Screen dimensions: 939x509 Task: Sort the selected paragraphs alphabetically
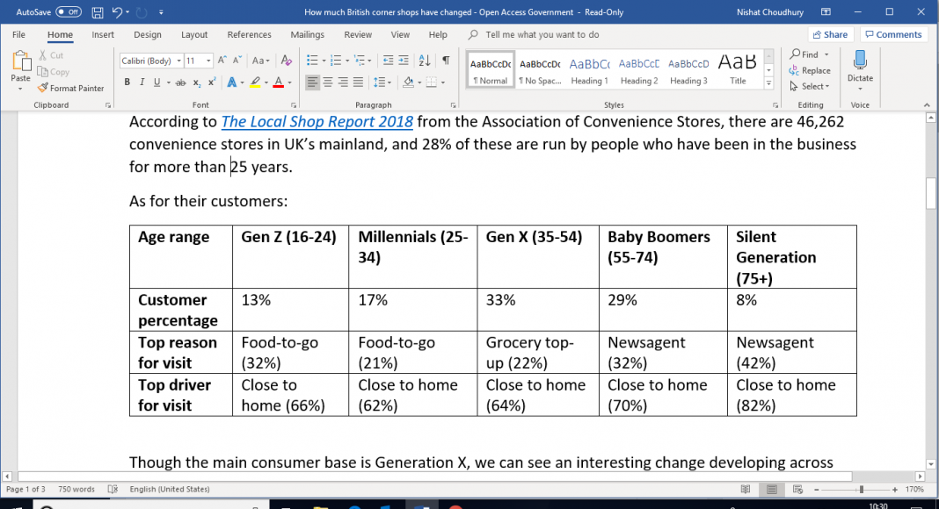[x=425, y=61]
